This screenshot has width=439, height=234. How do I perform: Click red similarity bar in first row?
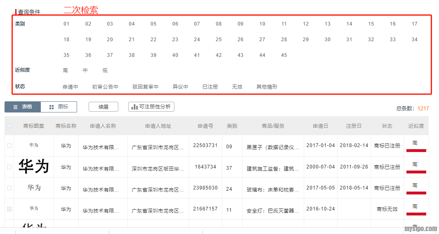[x=416, y=151]
